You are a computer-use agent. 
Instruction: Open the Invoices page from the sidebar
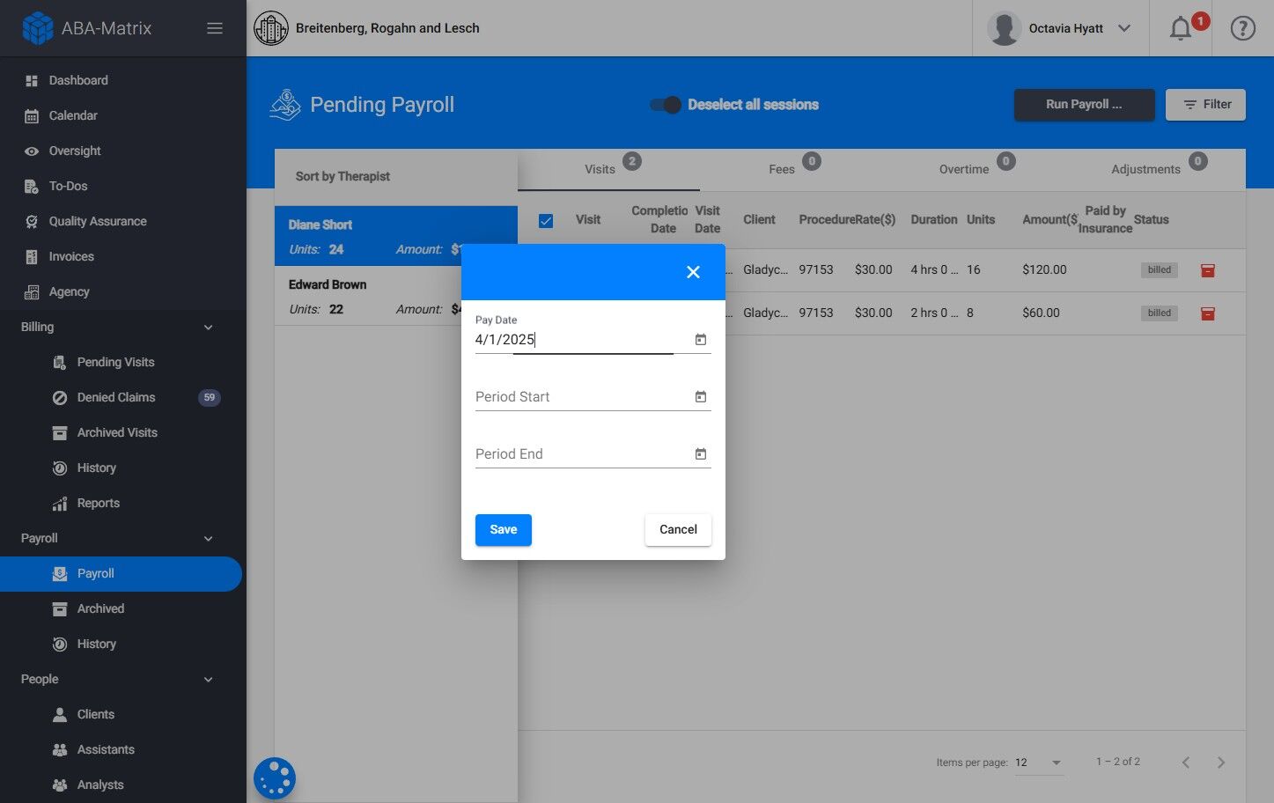coord(71,256)
